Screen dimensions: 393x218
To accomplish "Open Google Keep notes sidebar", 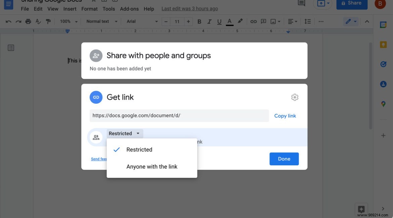I will pos(383,44).
